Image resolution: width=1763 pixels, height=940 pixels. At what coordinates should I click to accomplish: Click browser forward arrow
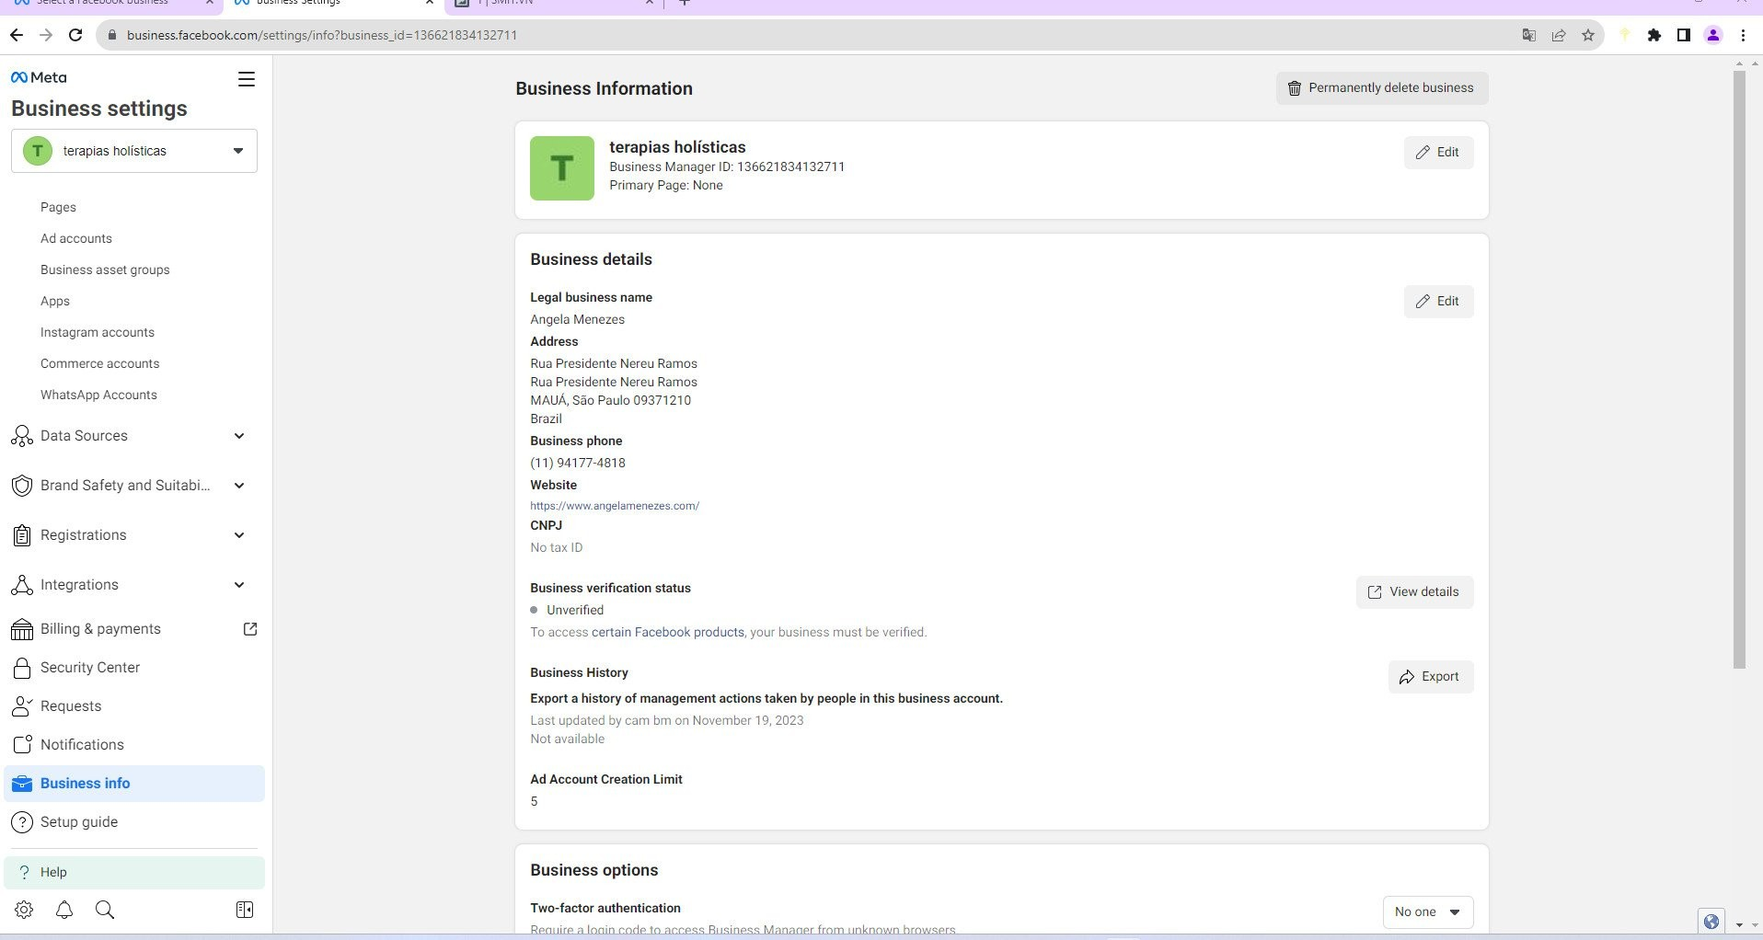[46, 35]
